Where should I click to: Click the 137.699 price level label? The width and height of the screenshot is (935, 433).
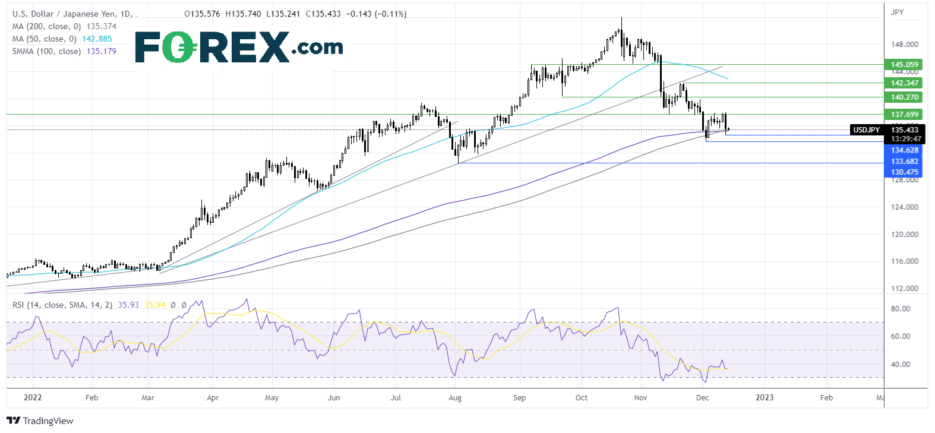(904, 114)
